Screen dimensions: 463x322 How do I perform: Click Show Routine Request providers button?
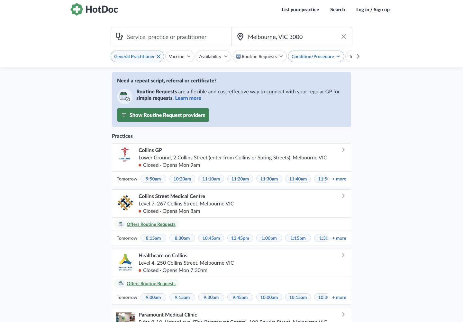click(x=163, y=115)
